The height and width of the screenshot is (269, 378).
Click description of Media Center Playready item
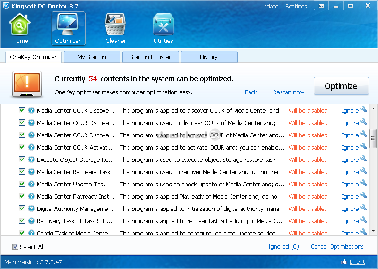point(201,196)
